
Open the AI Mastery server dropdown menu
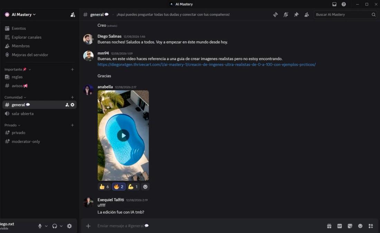click(24, 14)
